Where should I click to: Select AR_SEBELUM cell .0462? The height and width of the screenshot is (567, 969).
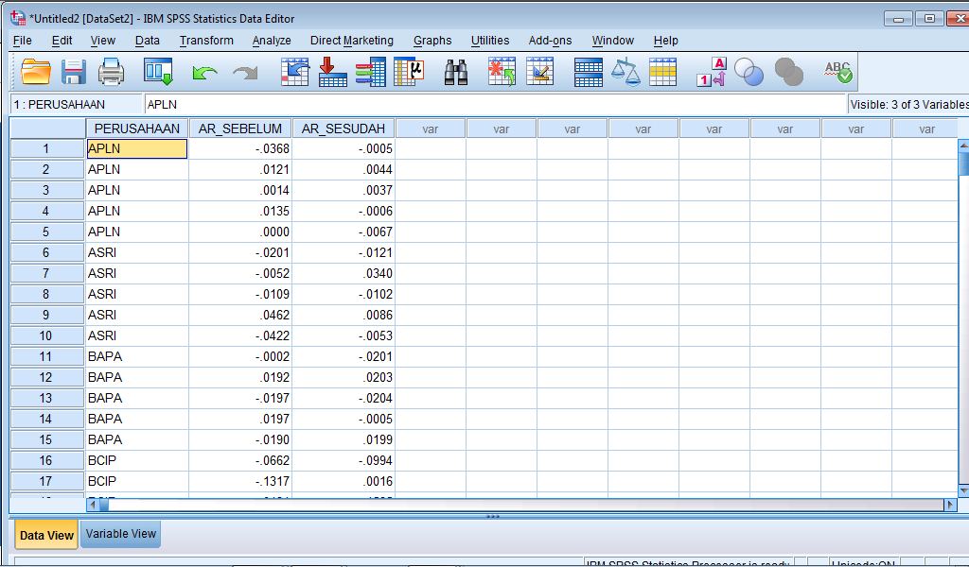coord(240,315)
